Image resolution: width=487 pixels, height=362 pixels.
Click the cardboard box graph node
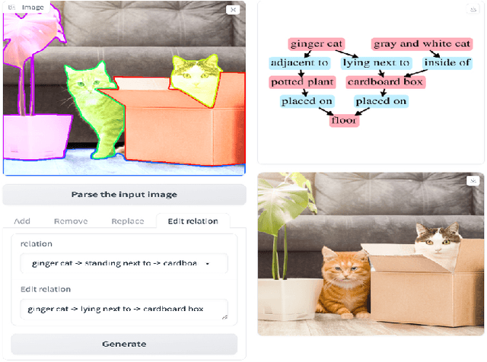385,82
